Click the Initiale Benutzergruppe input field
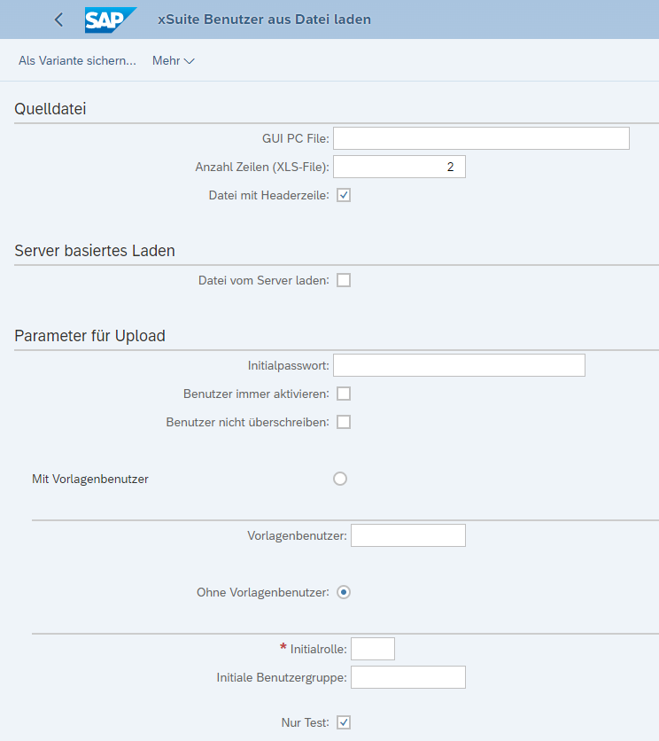The height and width of the screenshot is (741, 659). coord(408,677)
